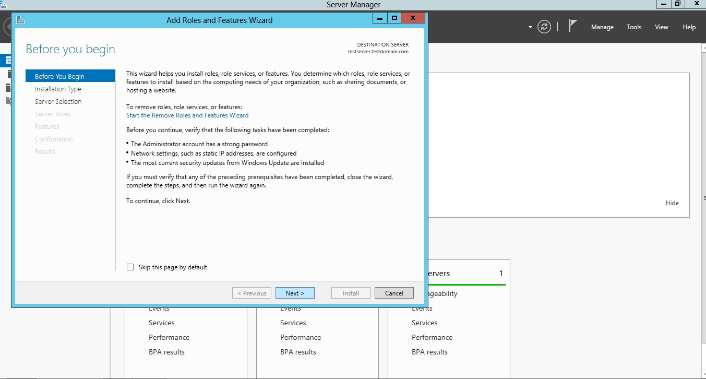The width and height of the screenshot is (706, 379).
Task: Close the Add Roles and Features Wizard
Action: point(413,18)
